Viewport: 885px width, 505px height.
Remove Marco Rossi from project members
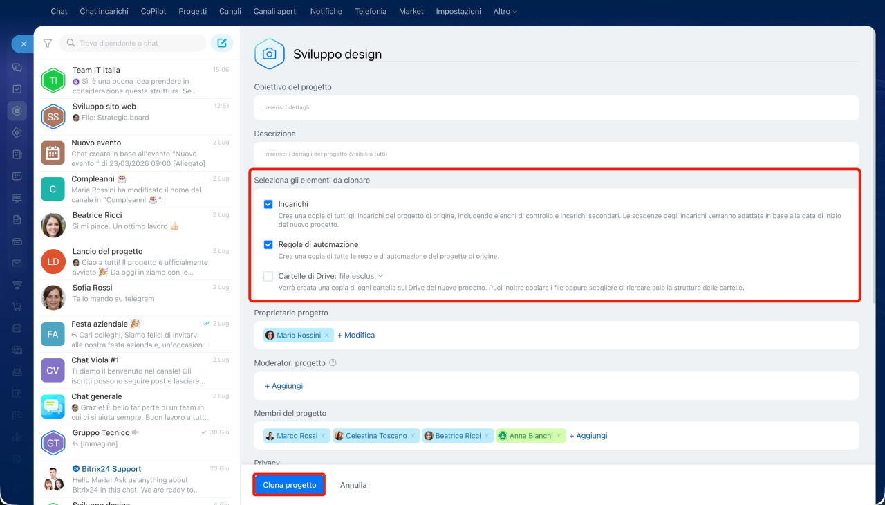[323, 436]
